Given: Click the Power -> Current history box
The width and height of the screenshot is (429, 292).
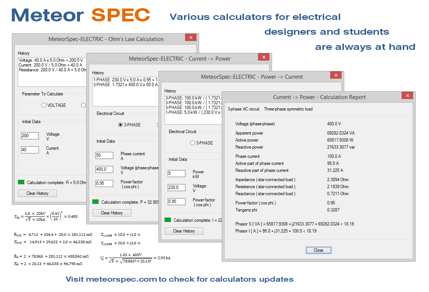Looking at the screenshot, I should (x=193, y=109).
